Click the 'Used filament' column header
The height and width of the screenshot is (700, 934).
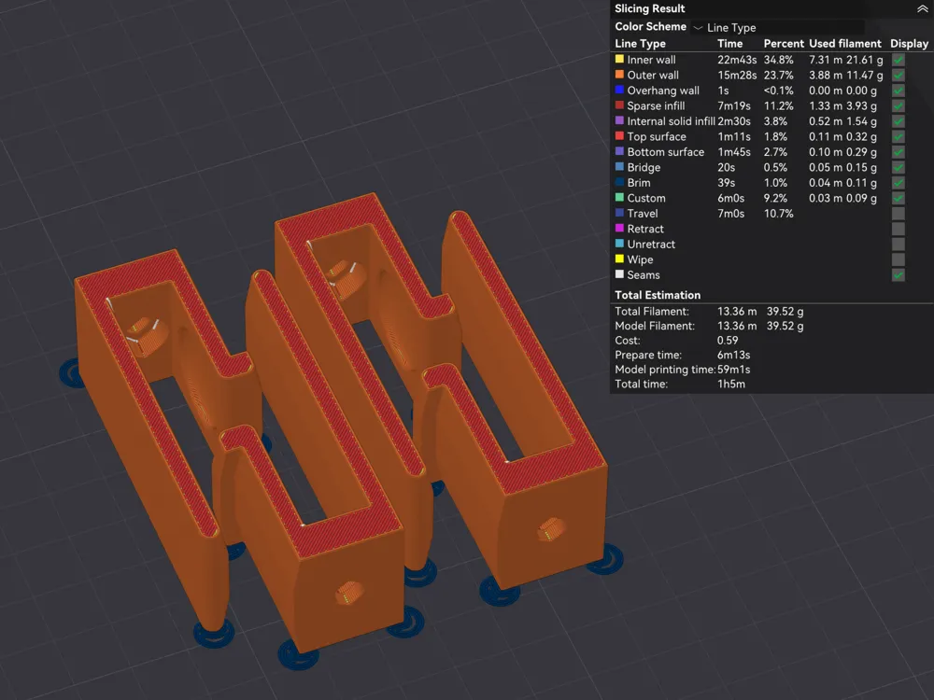844,44
